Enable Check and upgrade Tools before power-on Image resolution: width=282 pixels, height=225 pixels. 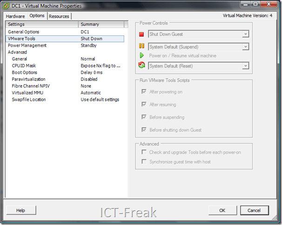(144, 152)
